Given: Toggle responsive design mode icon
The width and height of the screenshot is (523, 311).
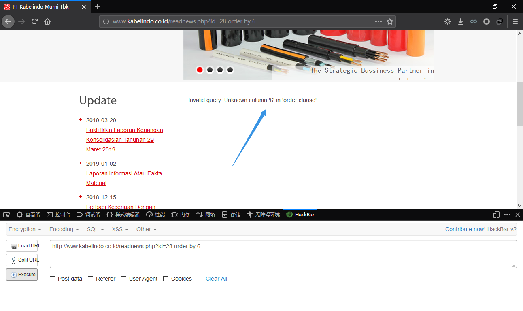Looking at the screenshot, I should tap(496, 215).
